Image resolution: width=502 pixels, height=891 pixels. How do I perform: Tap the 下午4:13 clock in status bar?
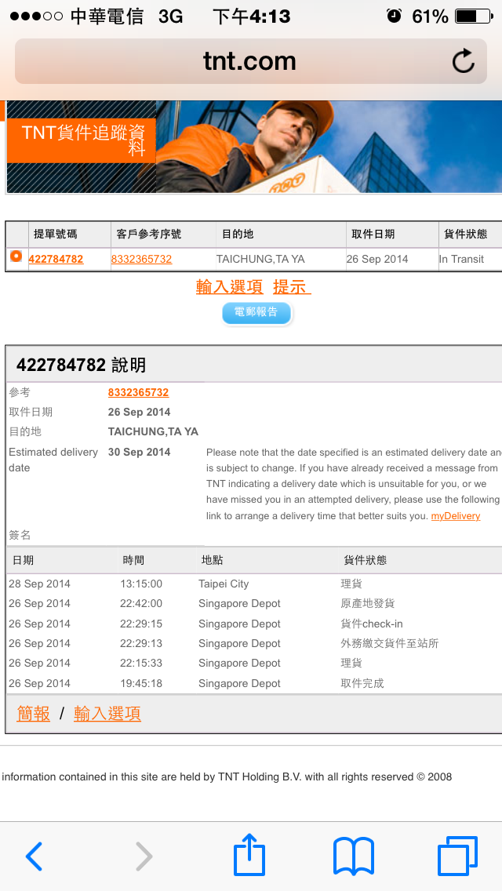pyautogui.click(x=251, y=17)
